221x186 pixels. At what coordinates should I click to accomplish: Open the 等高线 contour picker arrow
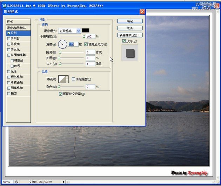[x=67, y=79]
